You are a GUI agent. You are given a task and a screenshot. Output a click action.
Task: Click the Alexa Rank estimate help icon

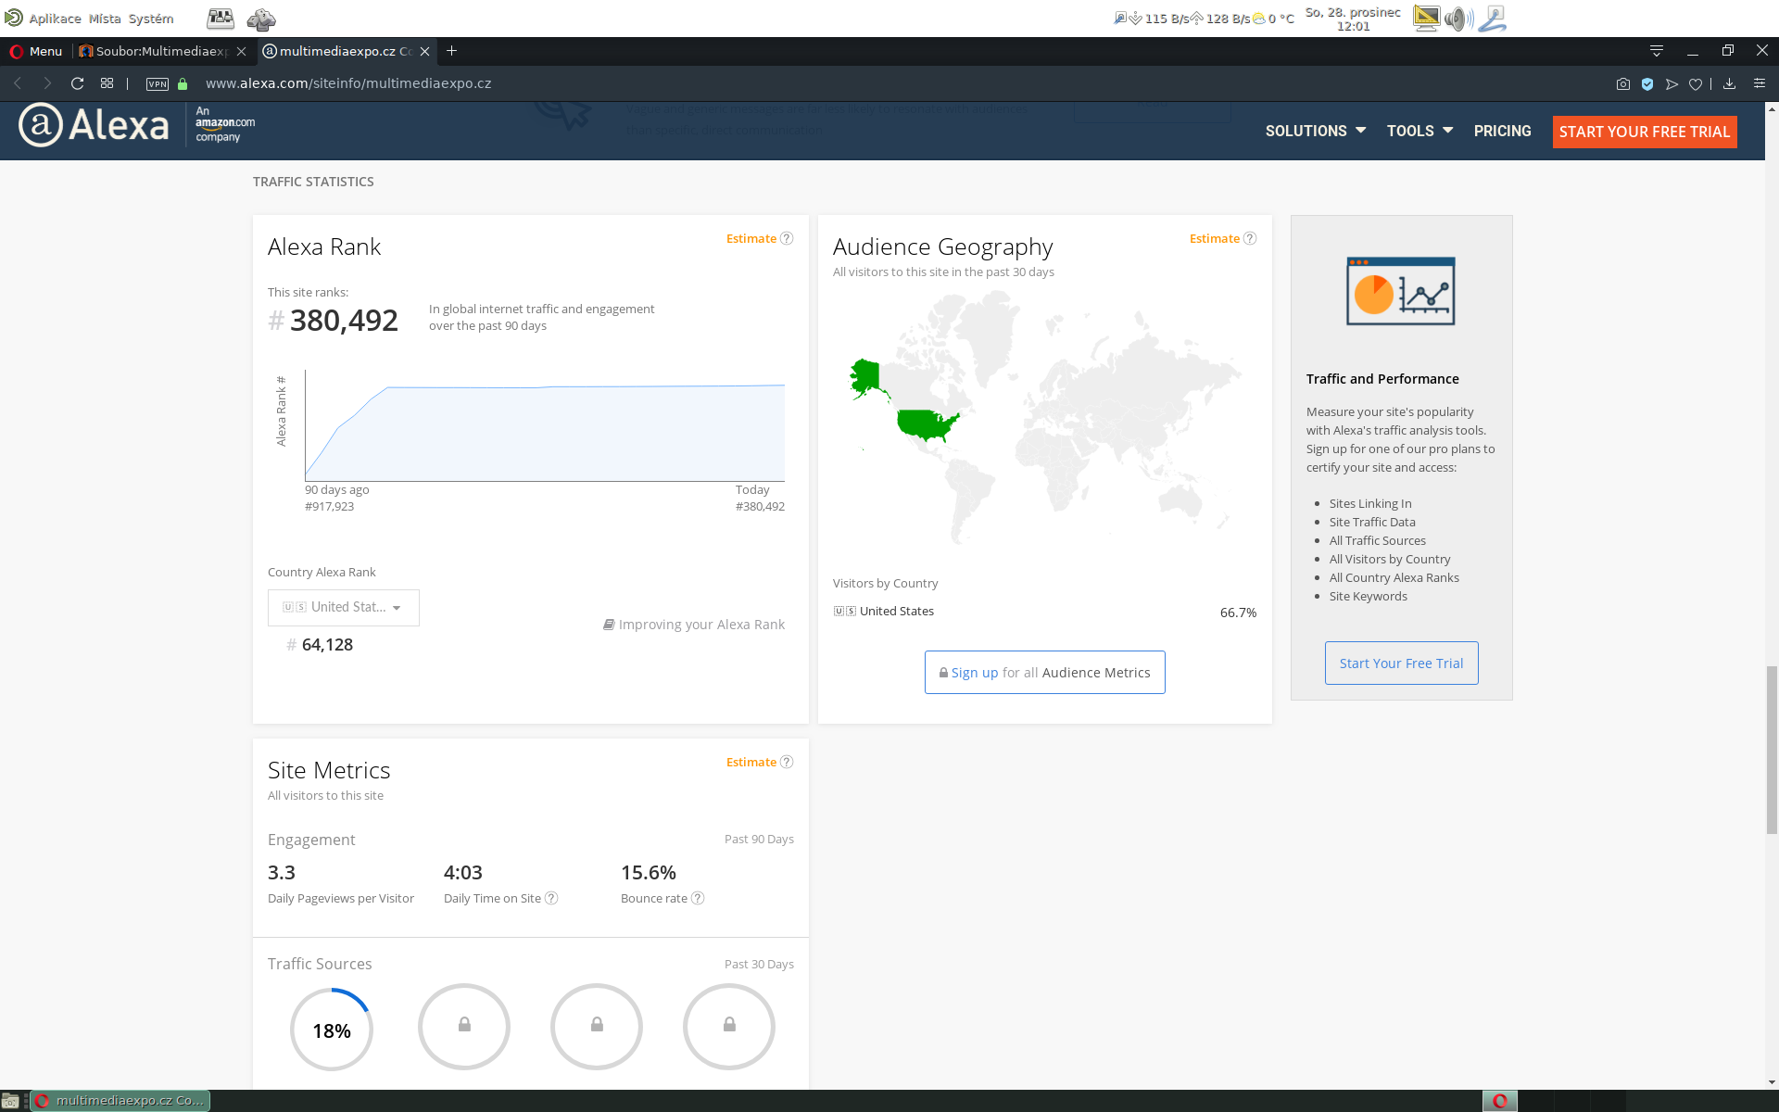click(787, 238)
